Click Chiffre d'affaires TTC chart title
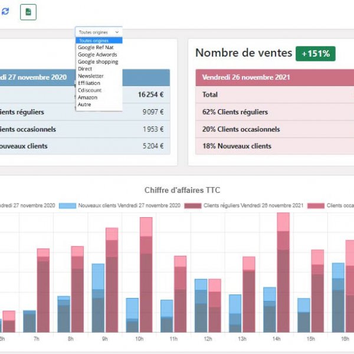354x354 pixels. point(182,191)
